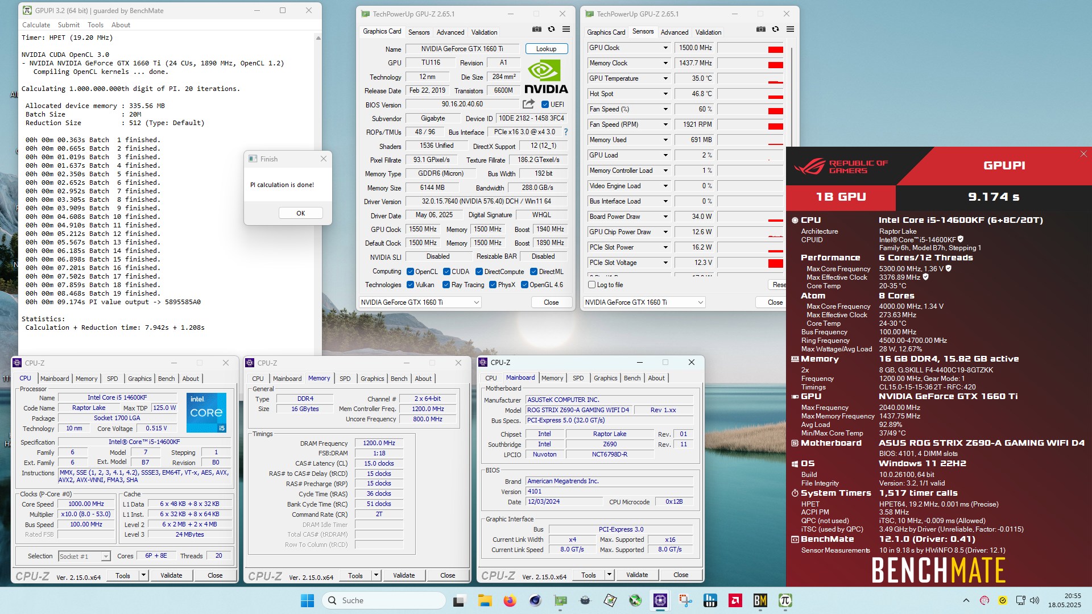Open Task View from the taskbar

(x=459, y=600)
